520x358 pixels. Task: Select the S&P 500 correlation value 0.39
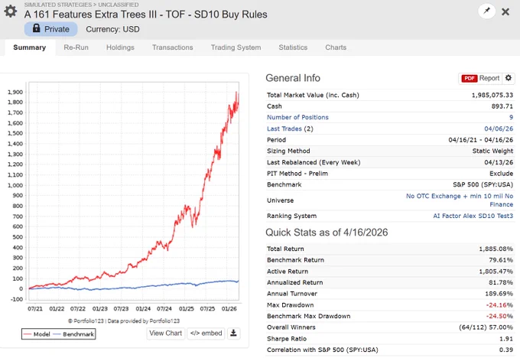pos(508,350)
